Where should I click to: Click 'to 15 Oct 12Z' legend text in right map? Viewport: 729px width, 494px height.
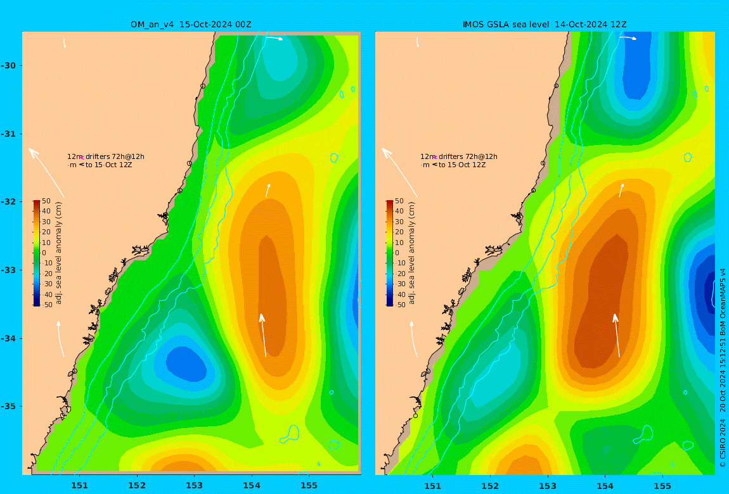[461, 165]
